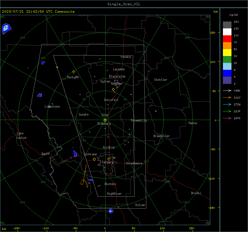Viewport: 248px width, 232px height.
Task: Select the yellow diamond marker near RockyMH
Action: click(74, 72)
